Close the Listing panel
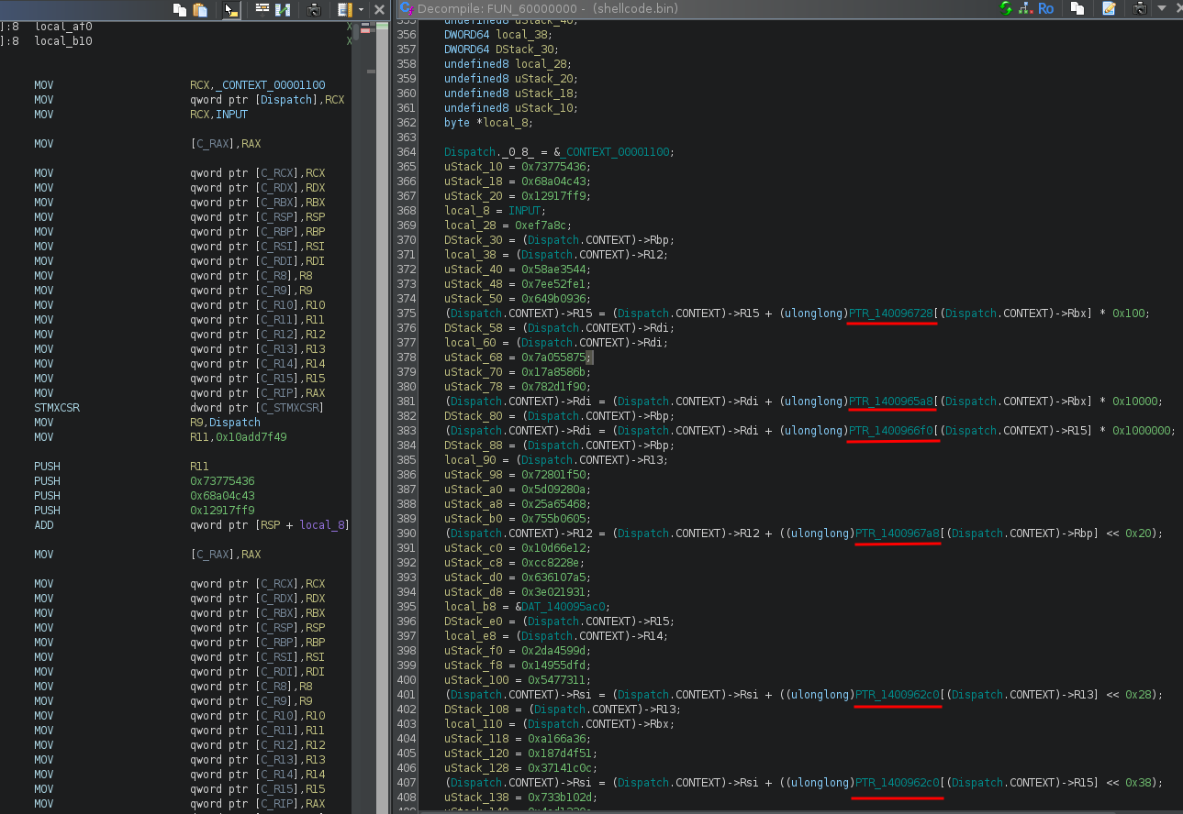 (379, 9)
